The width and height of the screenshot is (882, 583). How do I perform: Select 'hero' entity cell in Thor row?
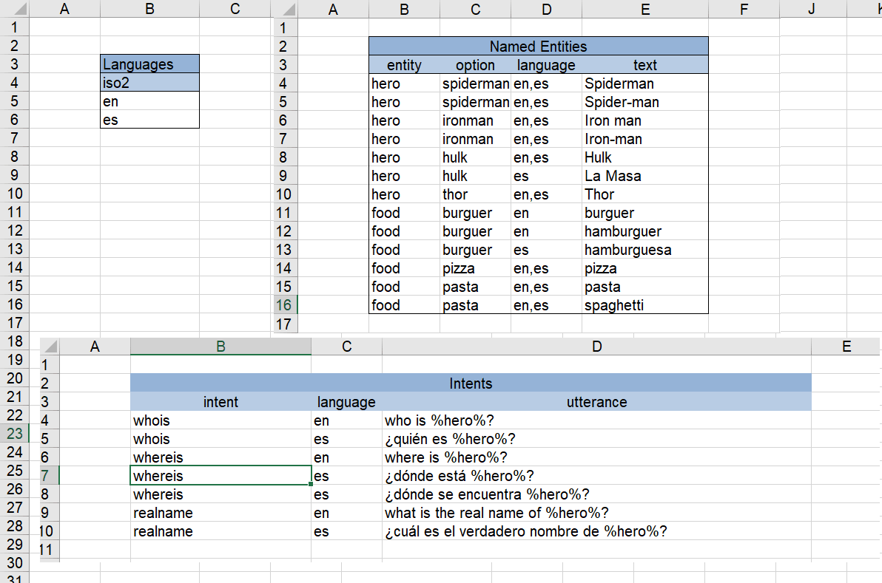(x=404, y=194)
